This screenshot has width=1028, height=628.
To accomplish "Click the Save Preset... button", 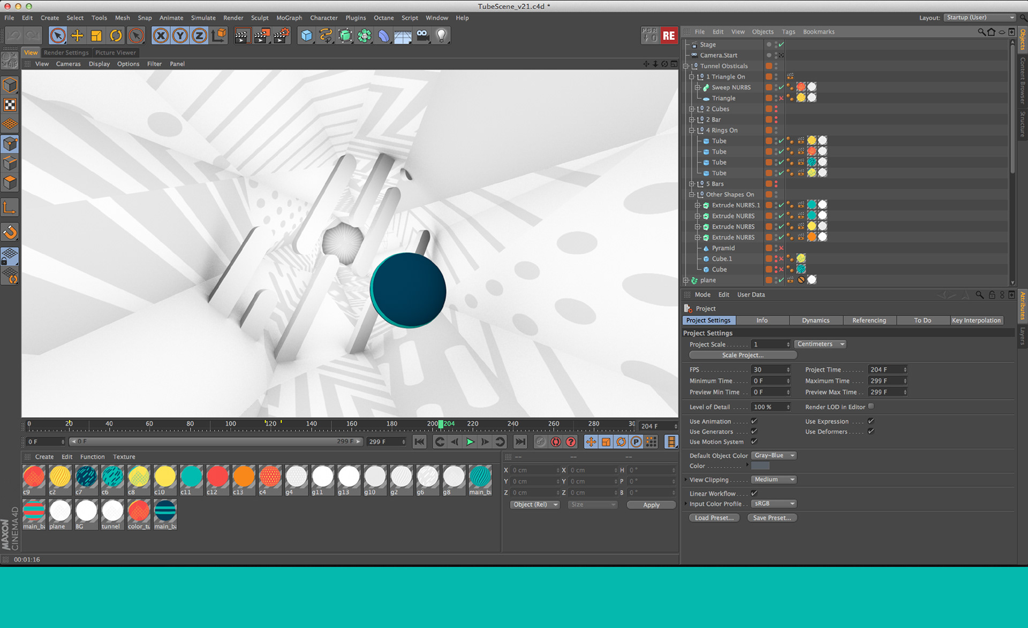I will 772,518.
